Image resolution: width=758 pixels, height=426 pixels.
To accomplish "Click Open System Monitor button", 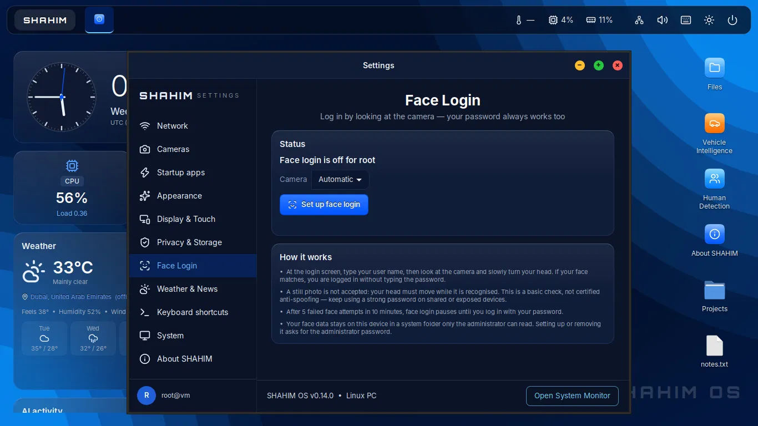I will pyautogui.click(x=572, y=396).
